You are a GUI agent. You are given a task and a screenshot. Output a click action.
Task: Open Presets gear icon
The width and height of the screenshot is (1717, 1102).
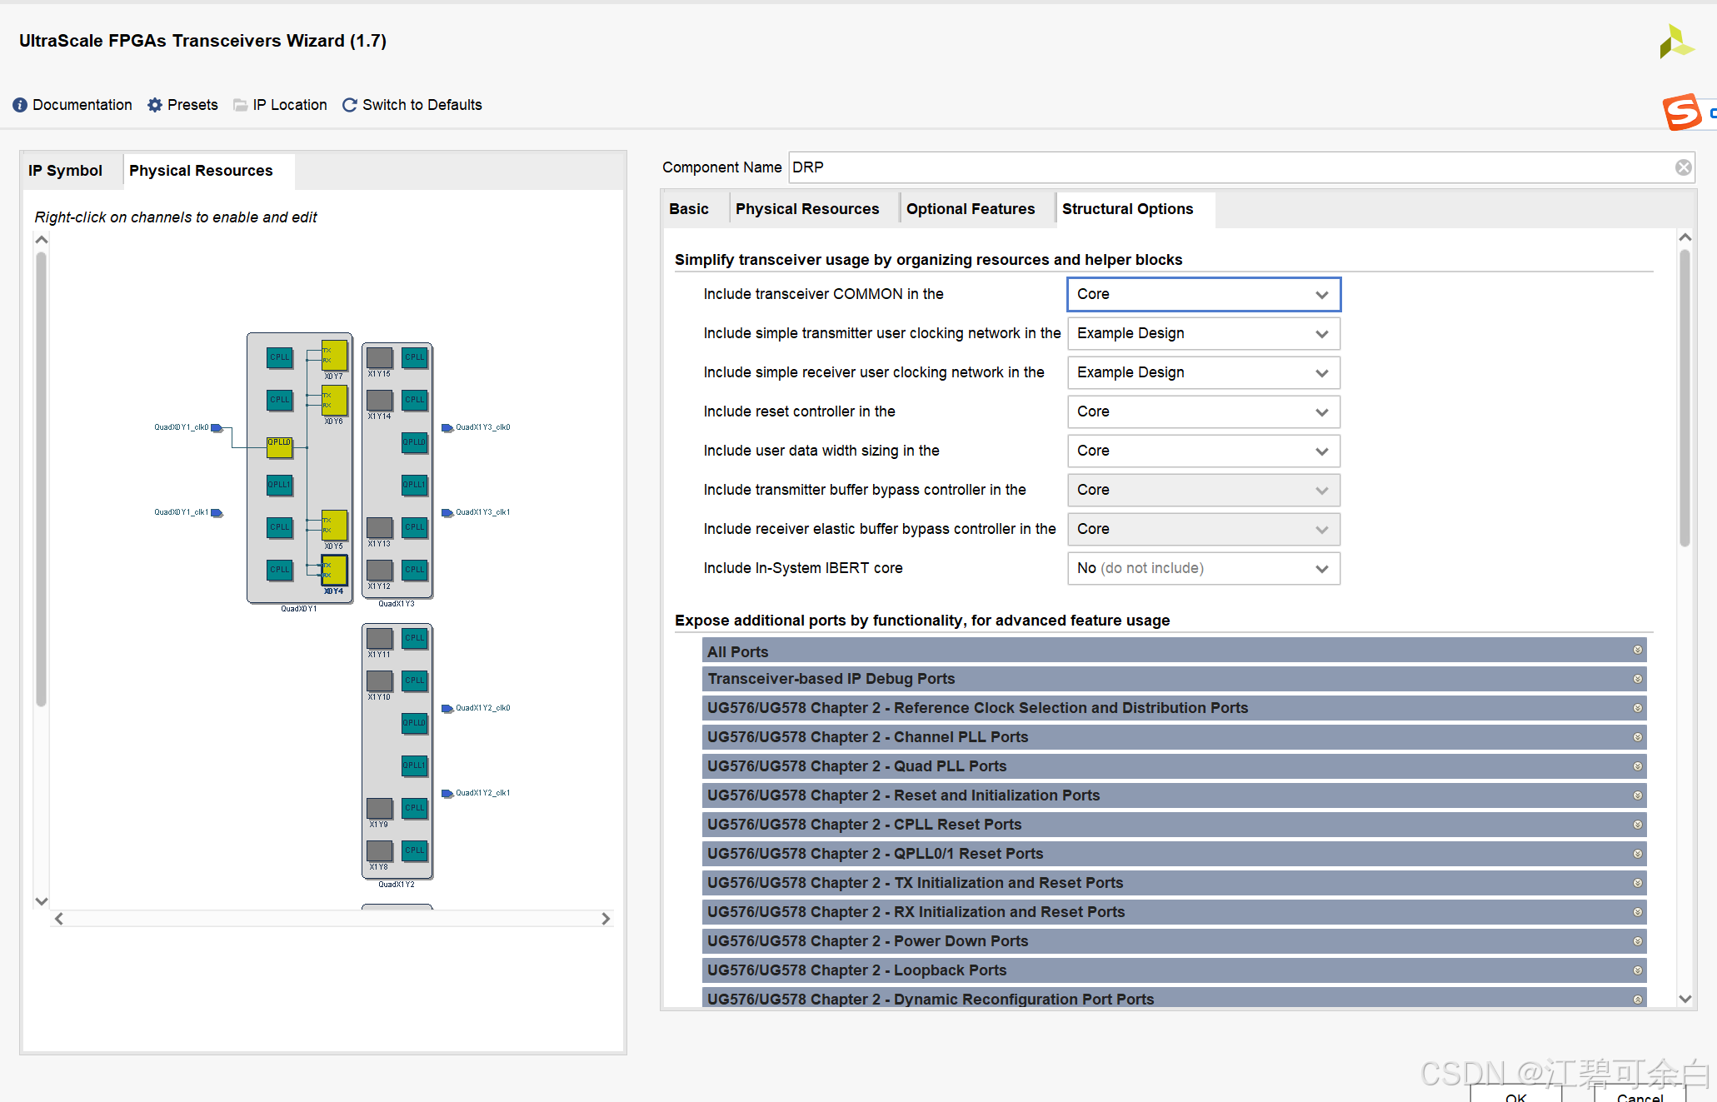coord(155,105)
